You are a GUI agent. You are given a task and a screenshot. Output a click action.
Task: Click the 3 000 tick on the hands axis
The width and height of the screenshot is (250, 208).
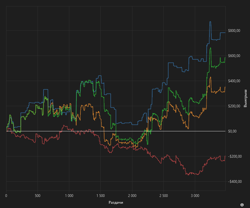pyautogui.click(x=195, y=196)
